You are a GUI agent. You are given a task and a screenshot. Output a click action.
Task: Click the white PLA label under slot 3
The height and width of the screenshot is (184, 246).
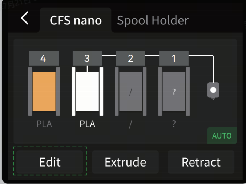[x=87, y=124]
